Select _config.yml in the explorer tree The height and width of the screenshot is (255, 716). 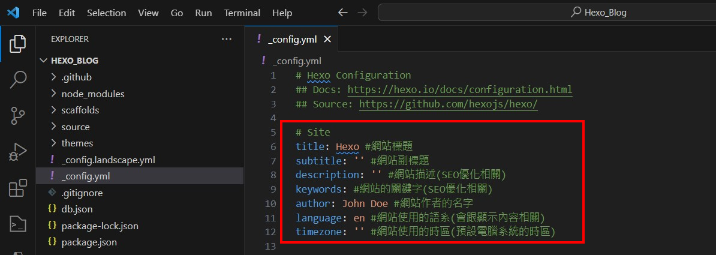[140, 176]
